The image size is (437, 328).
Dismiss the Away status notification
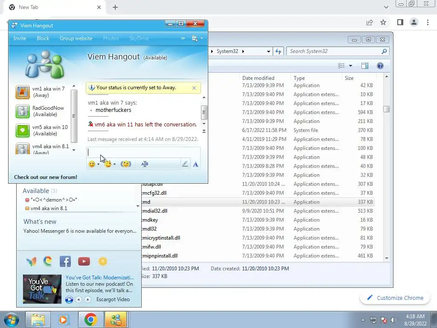coord(194,88)
